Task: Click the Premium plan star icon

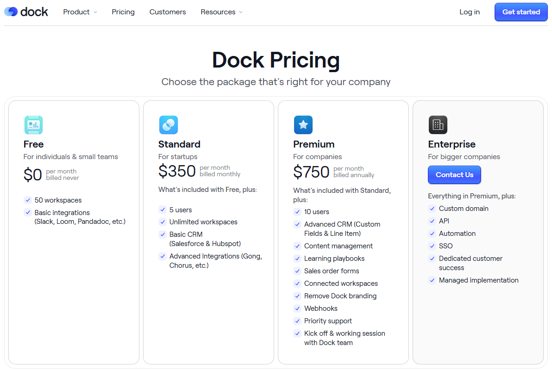Action: point(303,125)
